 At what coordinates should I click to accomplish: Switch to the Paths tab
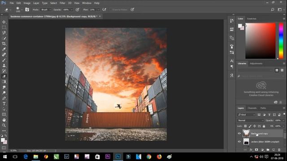point(263,108)
